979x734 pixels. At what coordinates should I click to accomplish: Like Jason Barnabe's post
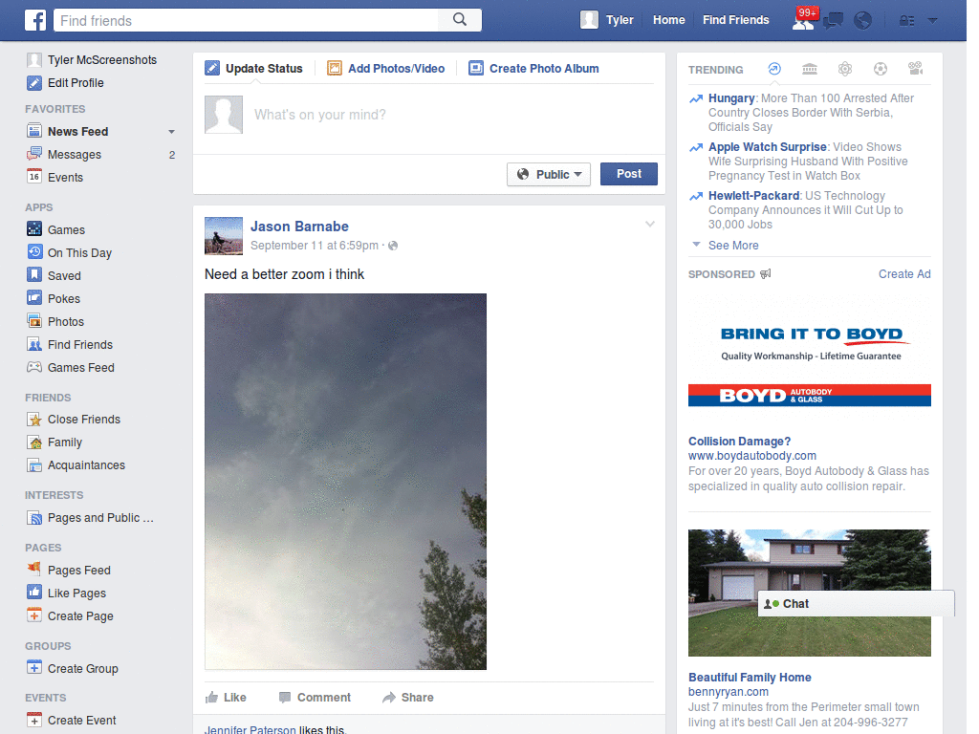(x=226, y=697)
